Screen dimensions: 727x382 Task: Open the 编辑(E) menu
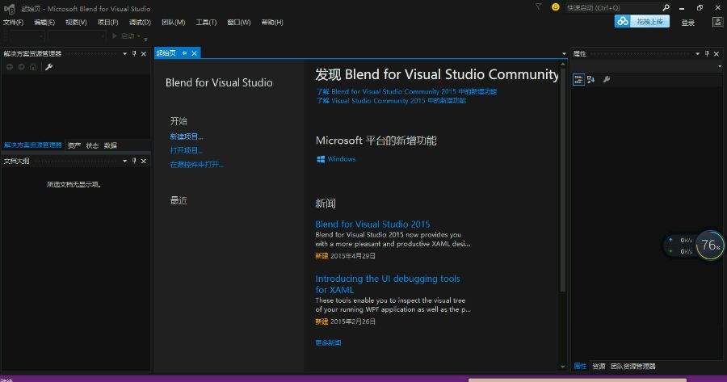[x=44, y=23]
